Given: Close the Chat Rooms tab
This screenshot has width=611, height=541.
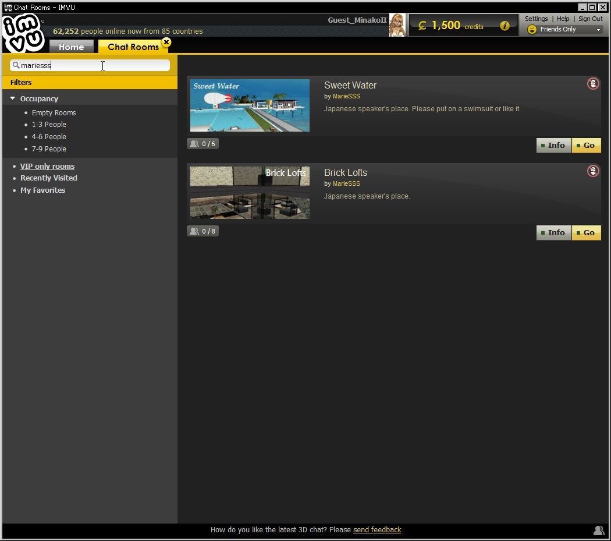Looking at the screenshot, I should 166,42.
